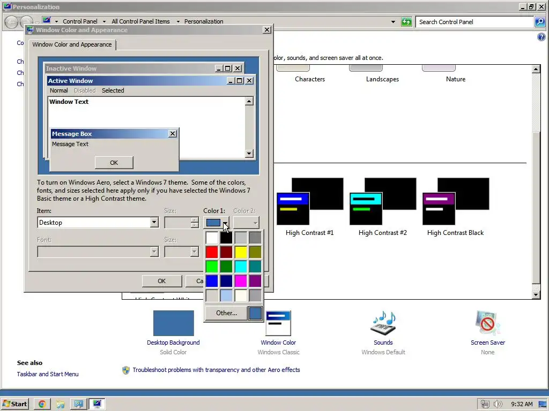
Task: Select the Window Color and Appearance tab
Action: 72,44
